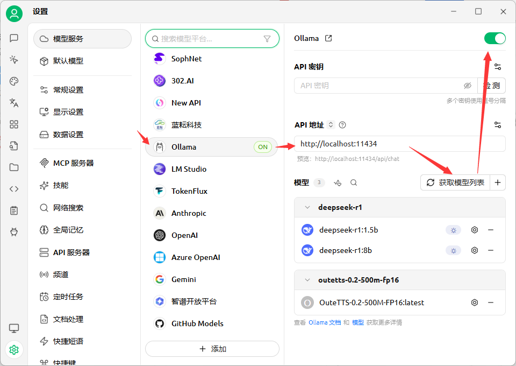
Task: Select the GitHub Models provider
Action: click(x=211, y=323)
